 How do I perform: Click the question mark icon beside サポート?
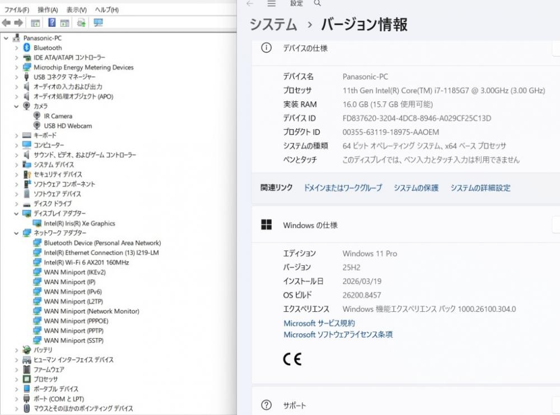267,405
